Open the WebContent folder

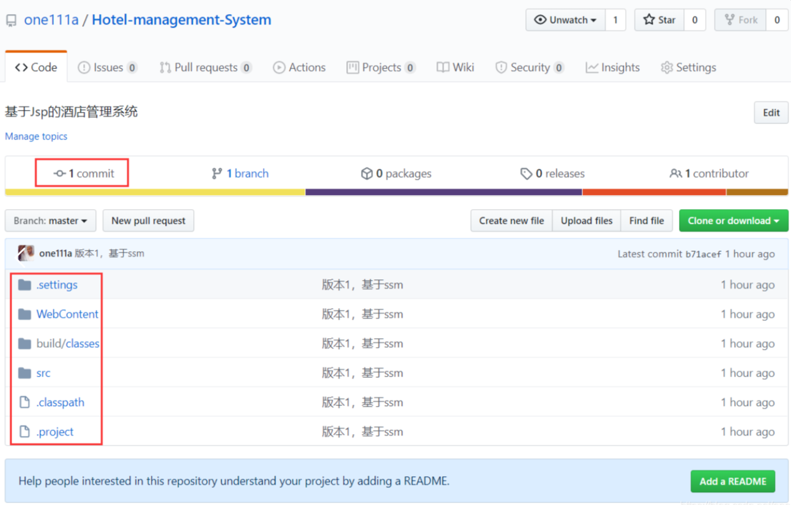click(67, 314)
